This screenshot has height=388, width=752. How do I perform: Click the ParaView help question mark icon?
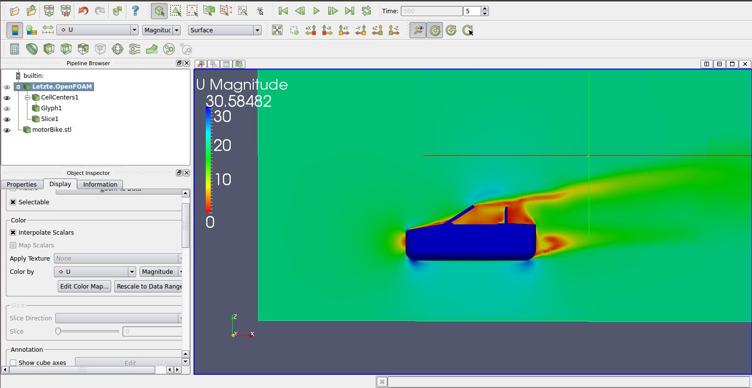click(136, 11)
